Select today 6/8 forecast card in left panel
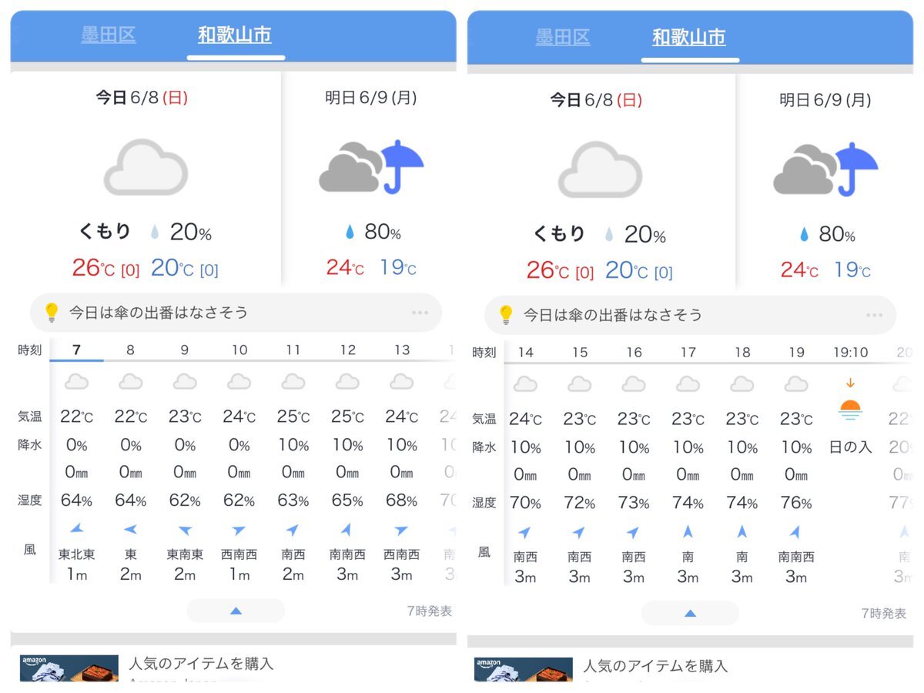 point(146,181)
